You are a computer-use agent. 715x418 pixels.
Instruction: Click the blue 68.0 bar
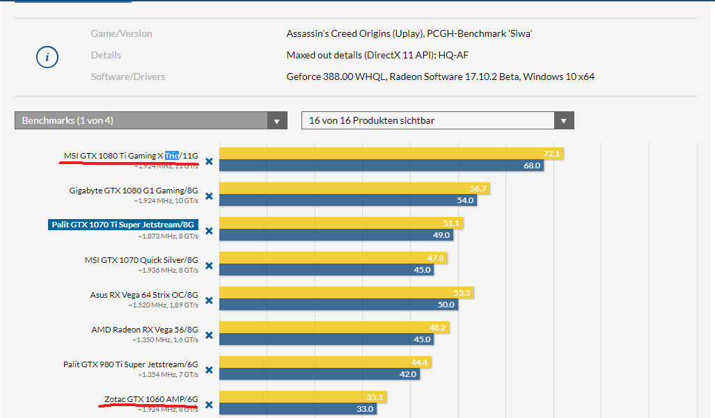point(382,166)
